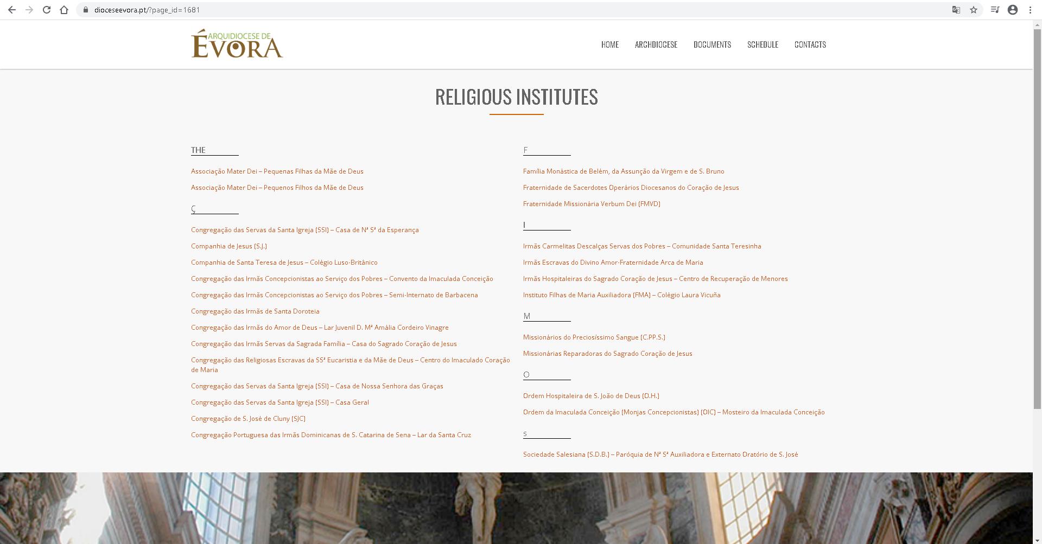1042x544 pixels.
Task: Open the translate page icon
Action: [x=956, y=10]
